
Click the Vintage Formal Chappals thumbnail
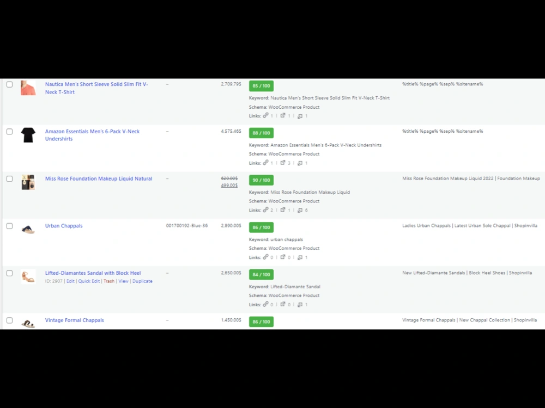pyautogui.click(x=28, y=323)
